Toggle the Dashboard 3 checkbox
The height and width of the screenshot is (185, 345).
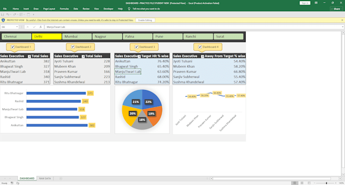click(136, 47)
